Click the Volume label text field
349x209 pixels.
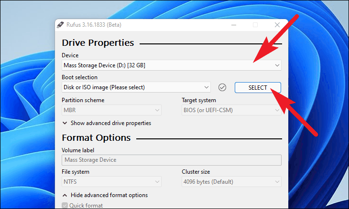coord(171,160)
